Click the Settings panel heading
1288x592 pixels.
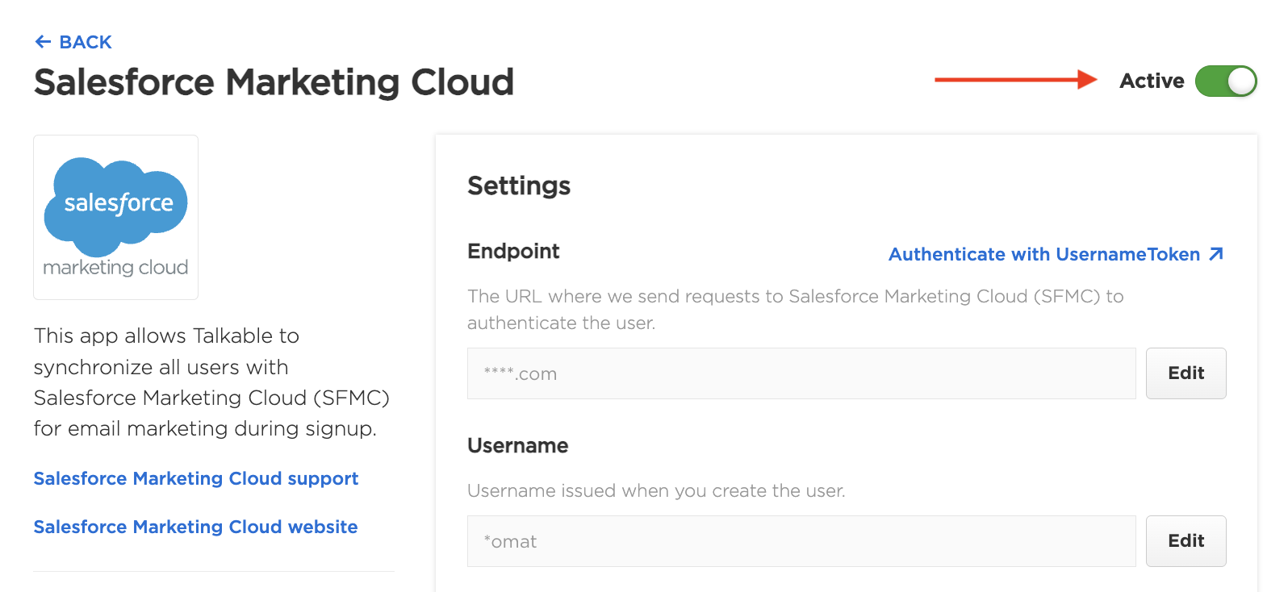coord(519,186)
